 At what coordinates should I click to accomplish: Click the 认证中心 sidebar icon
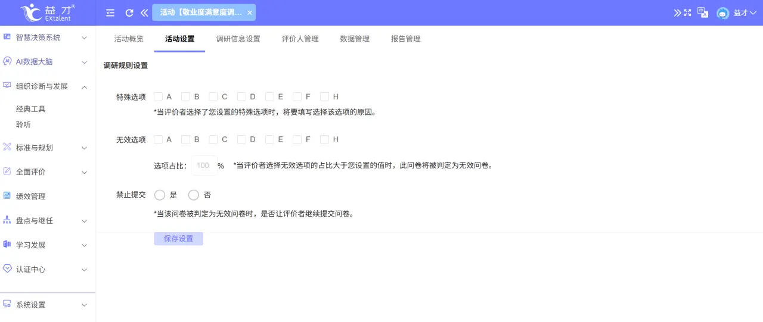(x=7, y=269)
